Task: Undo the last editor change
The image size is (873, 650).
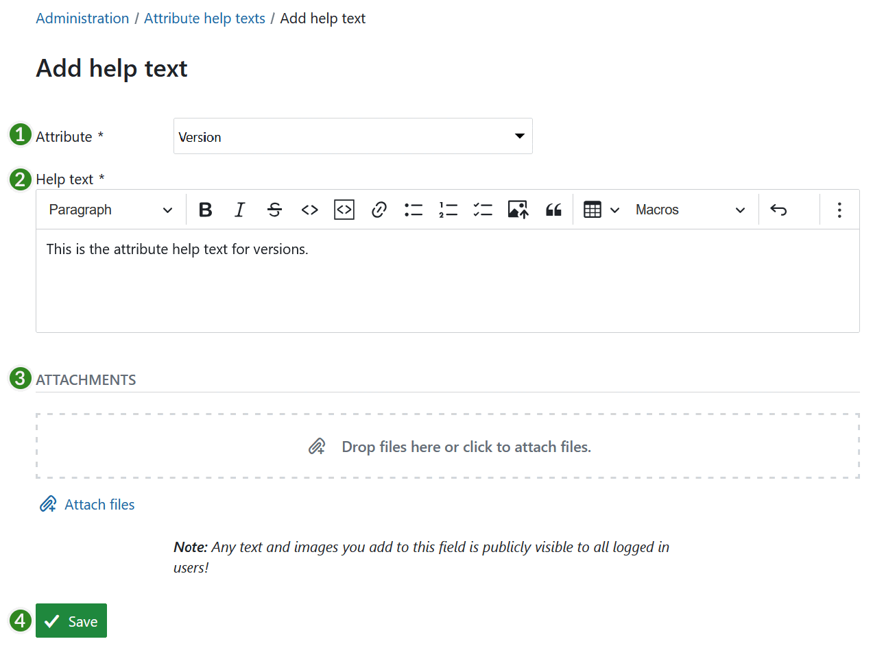Action: coord(778,210)
